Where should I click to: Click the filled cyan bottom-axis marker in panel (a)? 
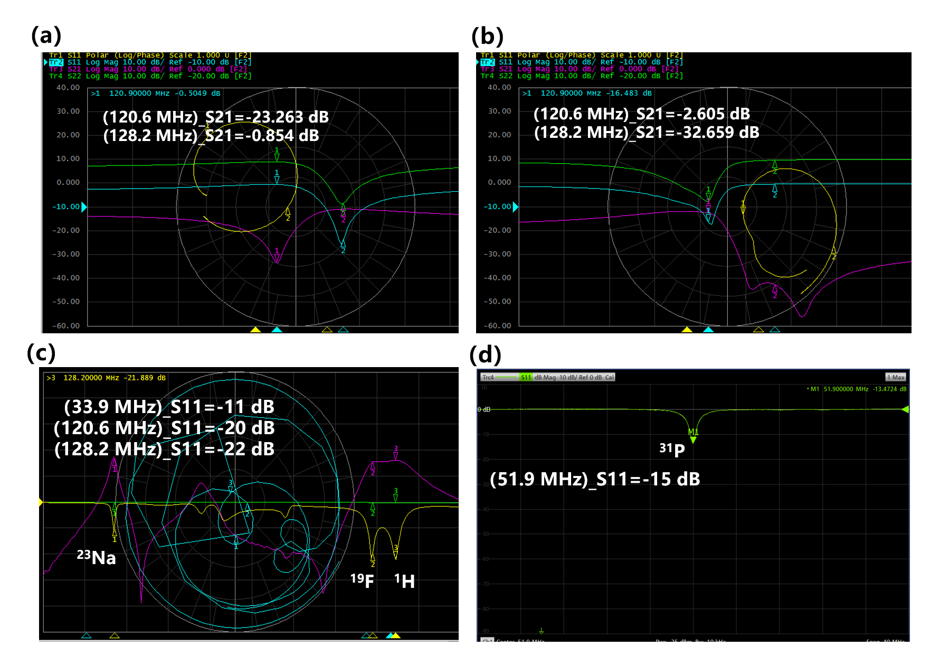[277, 330]
